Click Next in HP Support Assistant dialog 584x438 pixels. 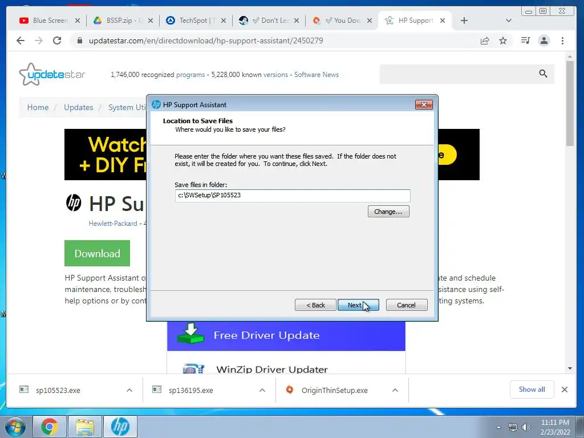pos(358,305)
